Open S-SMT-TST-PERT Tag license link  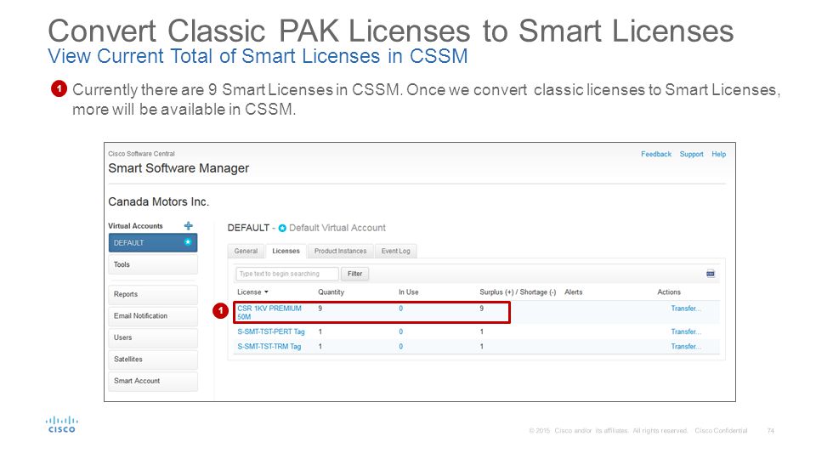270,331
